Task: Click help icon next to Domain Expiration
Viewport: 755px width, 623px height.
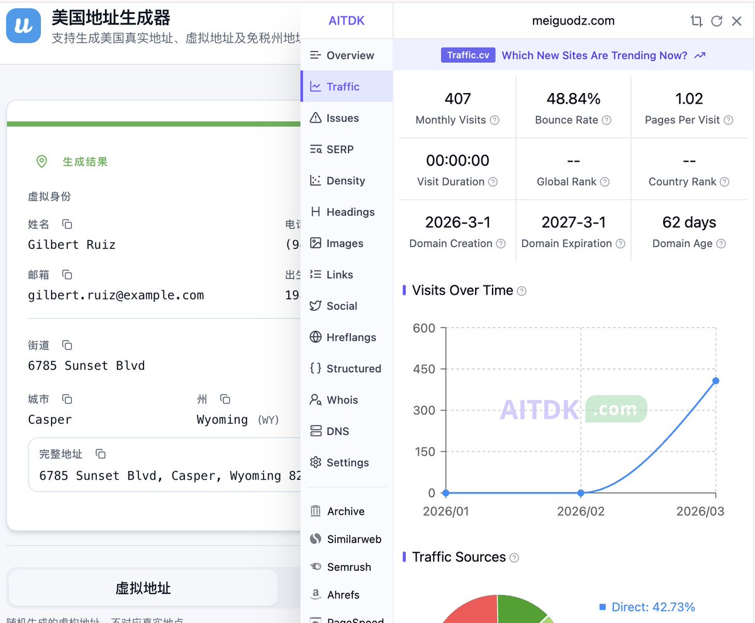Action: tap(620, 243)
